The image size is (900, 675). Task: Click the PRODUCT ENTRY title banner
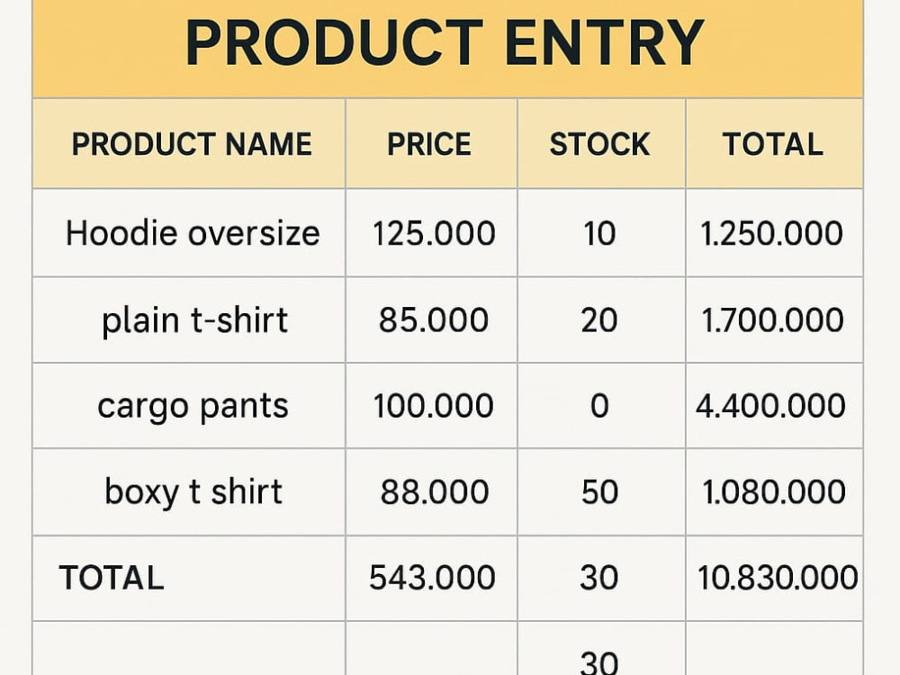pos(447,49)
